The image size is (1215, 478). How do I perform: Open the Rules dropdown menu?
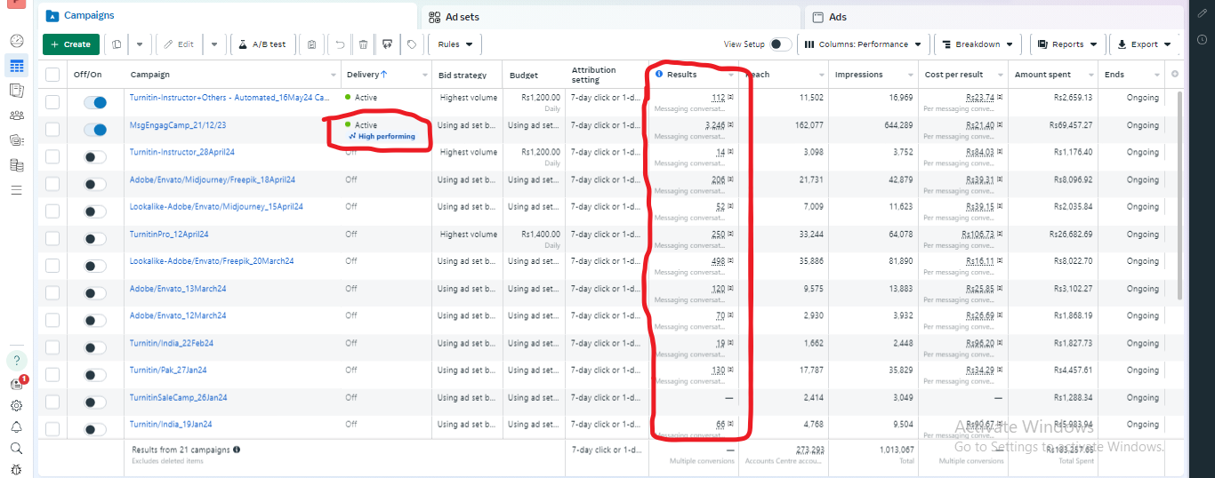[455, 44]
